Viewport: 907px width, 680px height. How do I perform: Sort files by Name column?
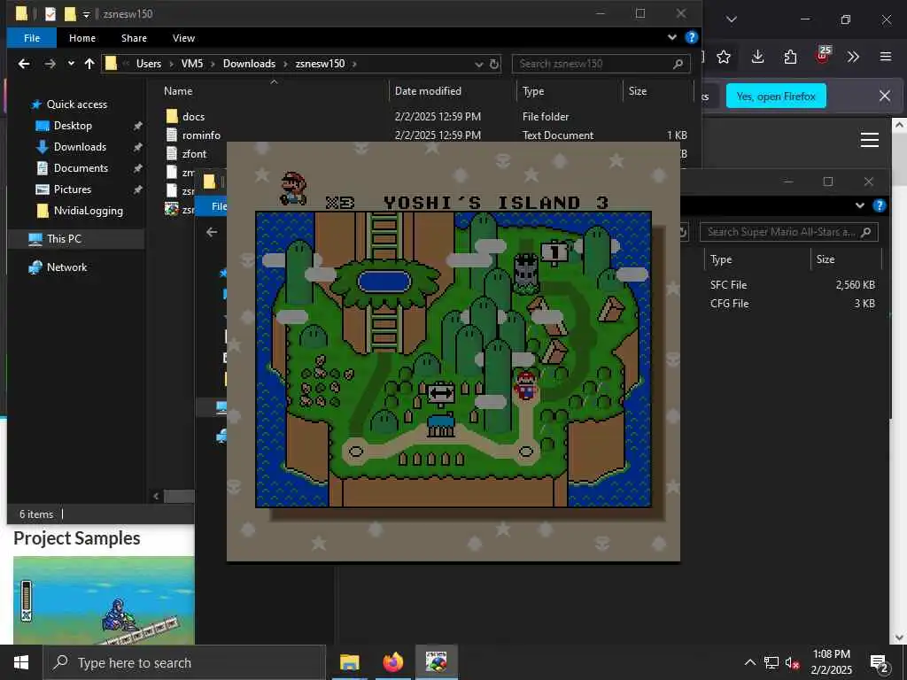point(178,91)
